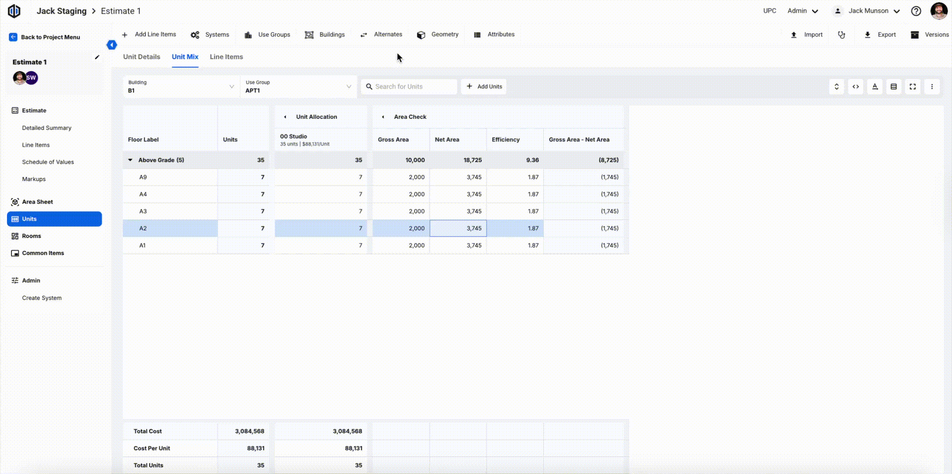The image size is (952, 474).
Task: Collapse the Unit Allocation column group
Action: click(x=285, y=117)
